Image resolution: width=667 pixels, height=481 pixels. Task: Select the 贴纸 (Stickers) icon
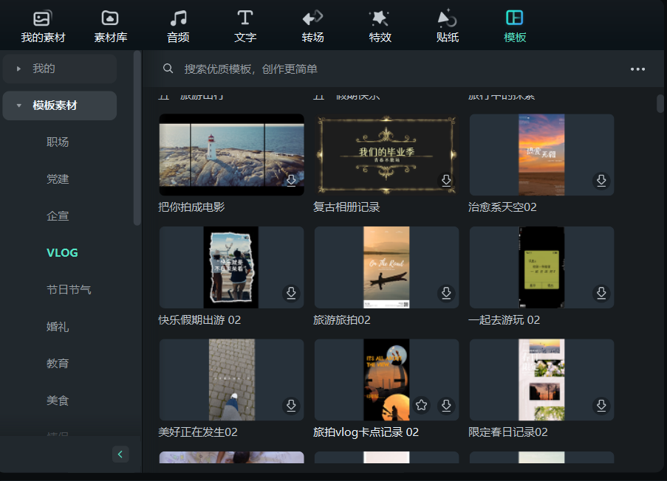coord(447,25)
